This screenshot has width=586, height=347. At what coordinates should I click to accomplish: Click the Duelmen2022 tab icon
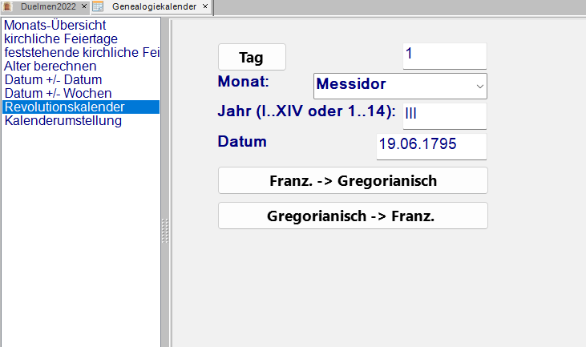[x=8, y=7]
